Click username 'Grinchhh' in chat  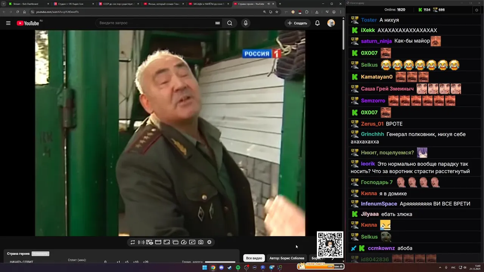point(372,134)
